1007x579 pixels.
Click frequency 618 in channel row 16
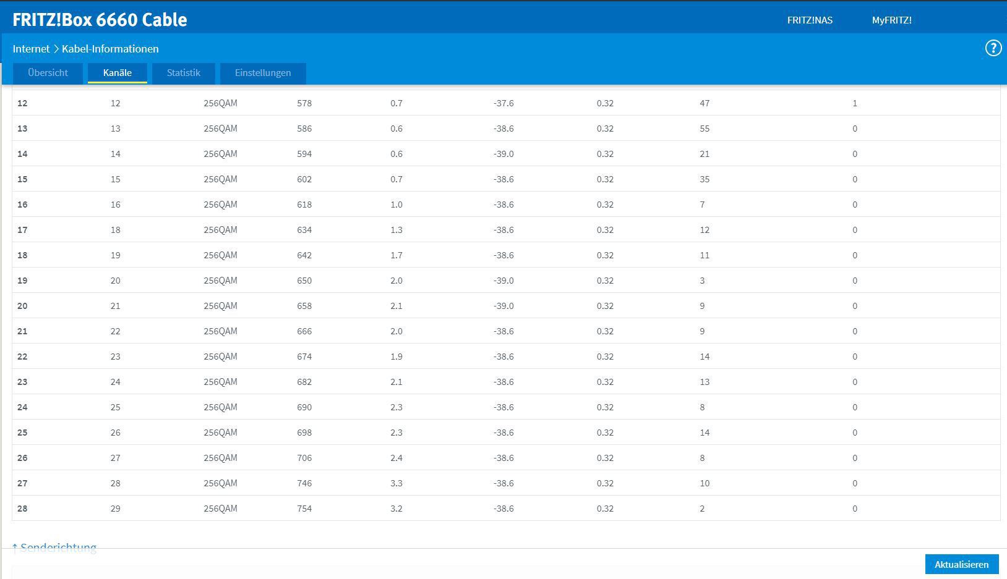click(304, 205)
